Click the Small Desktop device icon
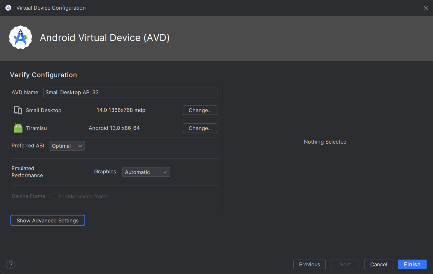 pos(18,110)
